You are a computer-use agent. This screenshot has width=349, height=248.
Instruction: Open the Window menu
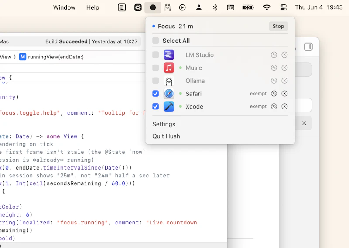[x=64, y=7]
